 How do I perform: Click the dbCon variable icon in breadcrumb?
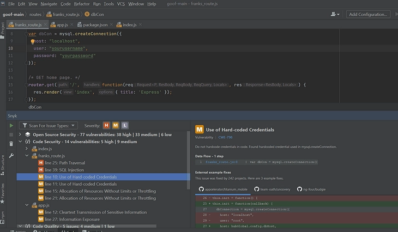point(87,14)
